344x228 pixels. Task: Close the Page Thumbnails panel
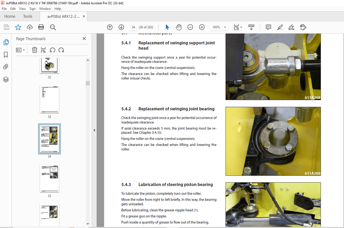tap(84, 39)
